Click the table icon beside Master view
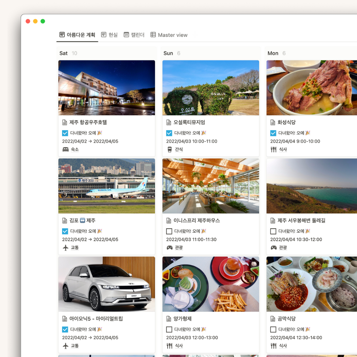The height and width of the screenshot is (357, 357). click(x=153, y=35)
